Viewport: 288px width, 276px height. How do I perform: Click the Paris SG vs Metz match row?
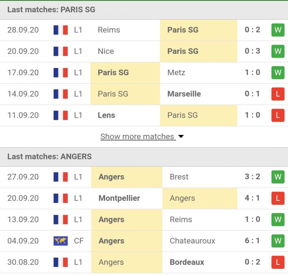pos(144,73)
